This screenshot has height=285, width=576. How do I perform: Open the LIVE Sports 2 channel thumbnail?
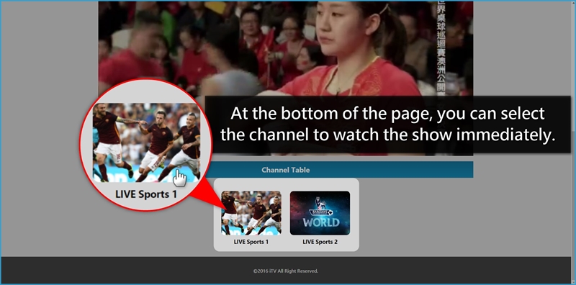point(320,213)
